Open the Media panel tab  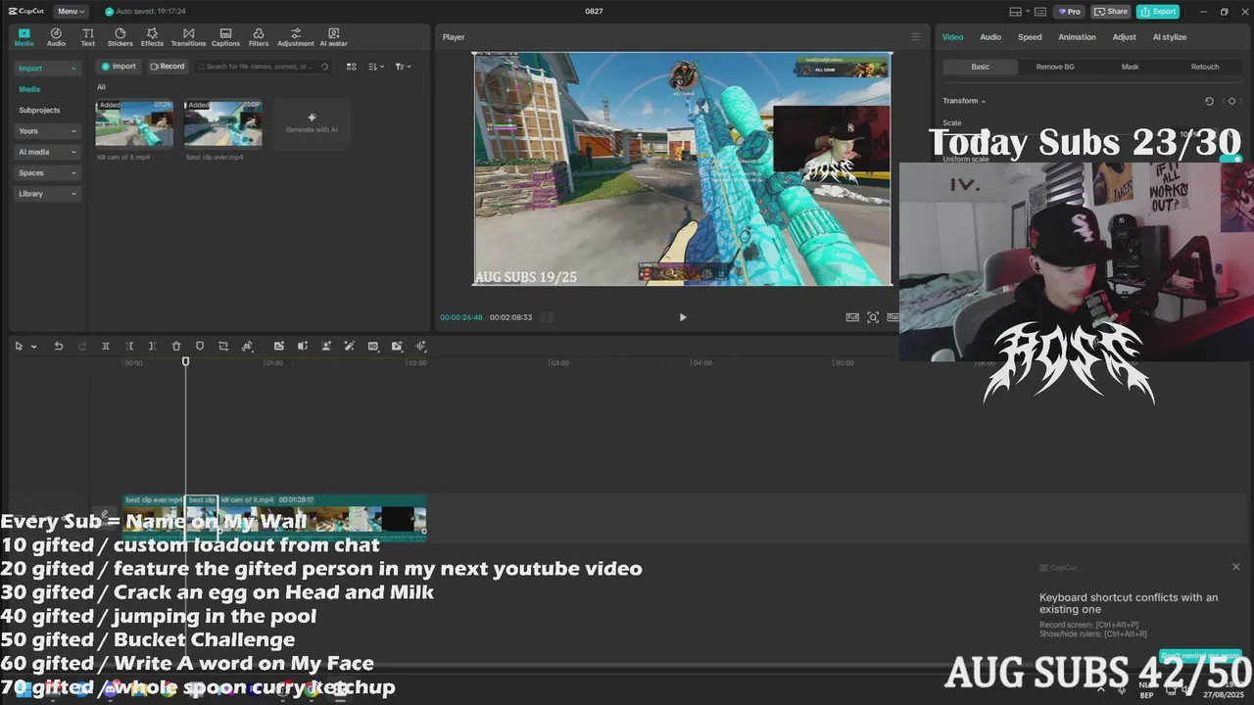coord(24,37)
